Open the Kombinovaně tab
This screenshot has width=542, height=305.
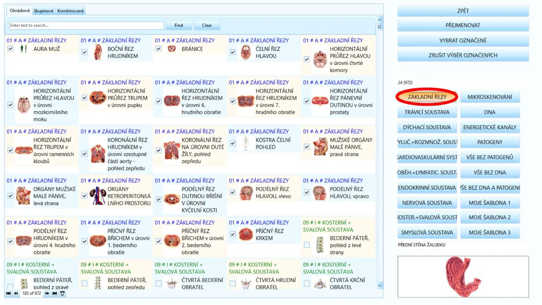[x=70, y=11]
